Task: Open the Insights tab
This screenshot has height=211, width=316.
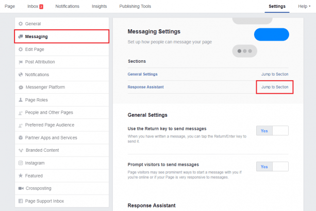Action: 99,6
